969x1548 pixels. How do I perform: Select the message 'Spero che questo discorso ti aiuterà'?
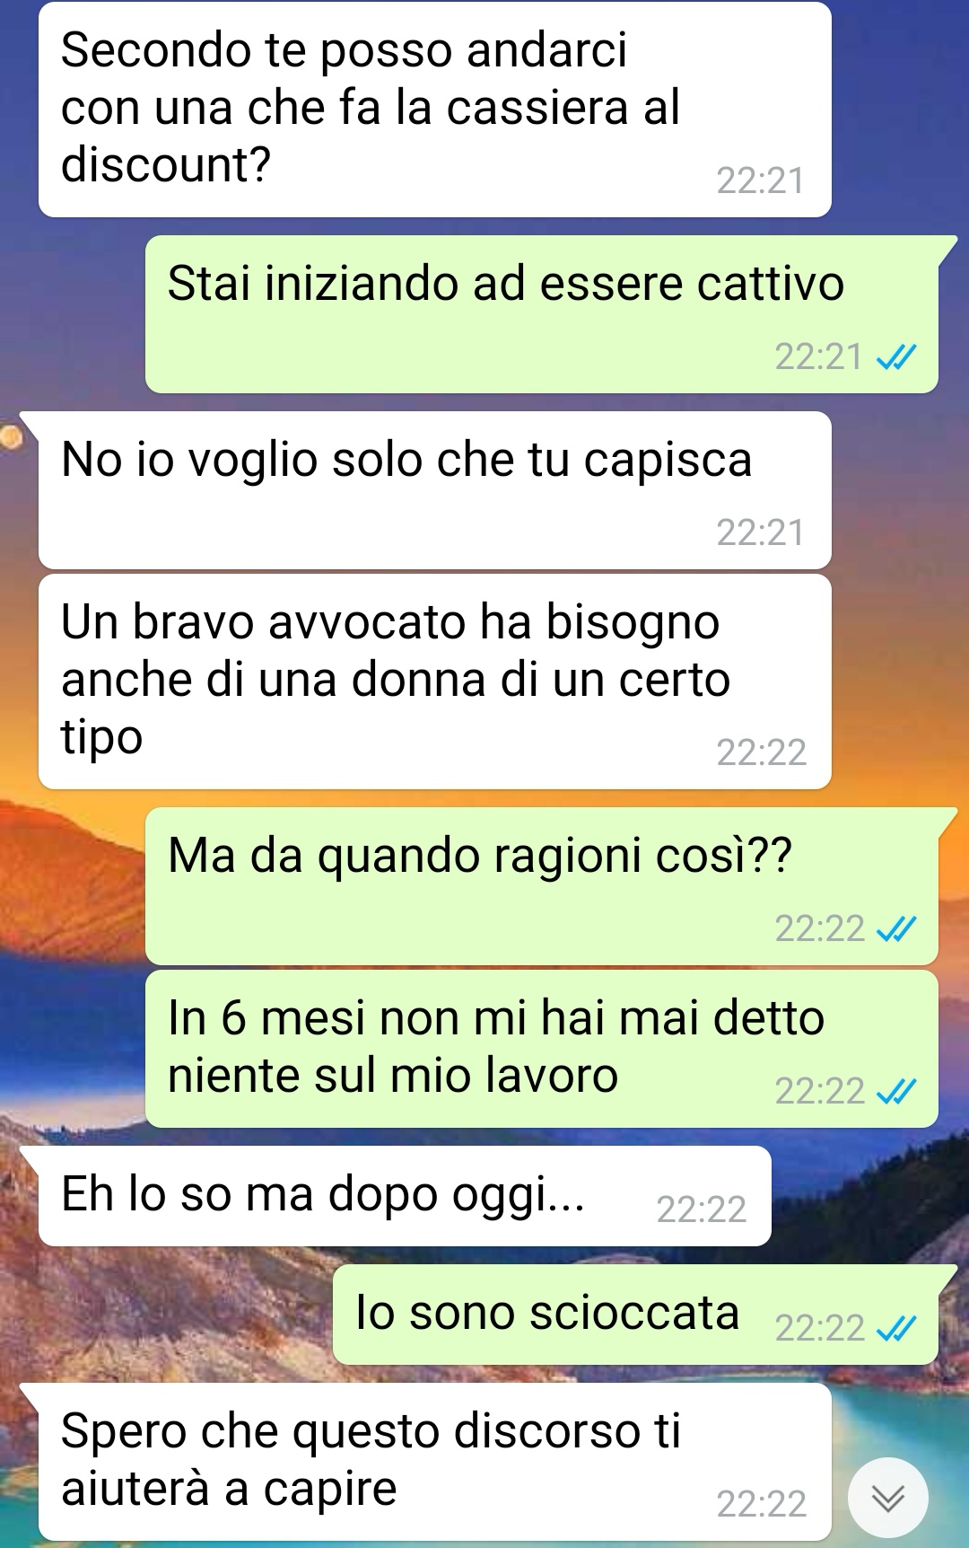(x=434, y=1462)
